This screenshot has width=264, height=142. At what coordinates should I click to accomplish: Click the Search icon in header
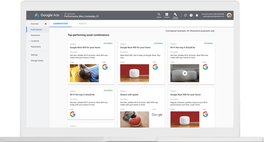point(159,15)
